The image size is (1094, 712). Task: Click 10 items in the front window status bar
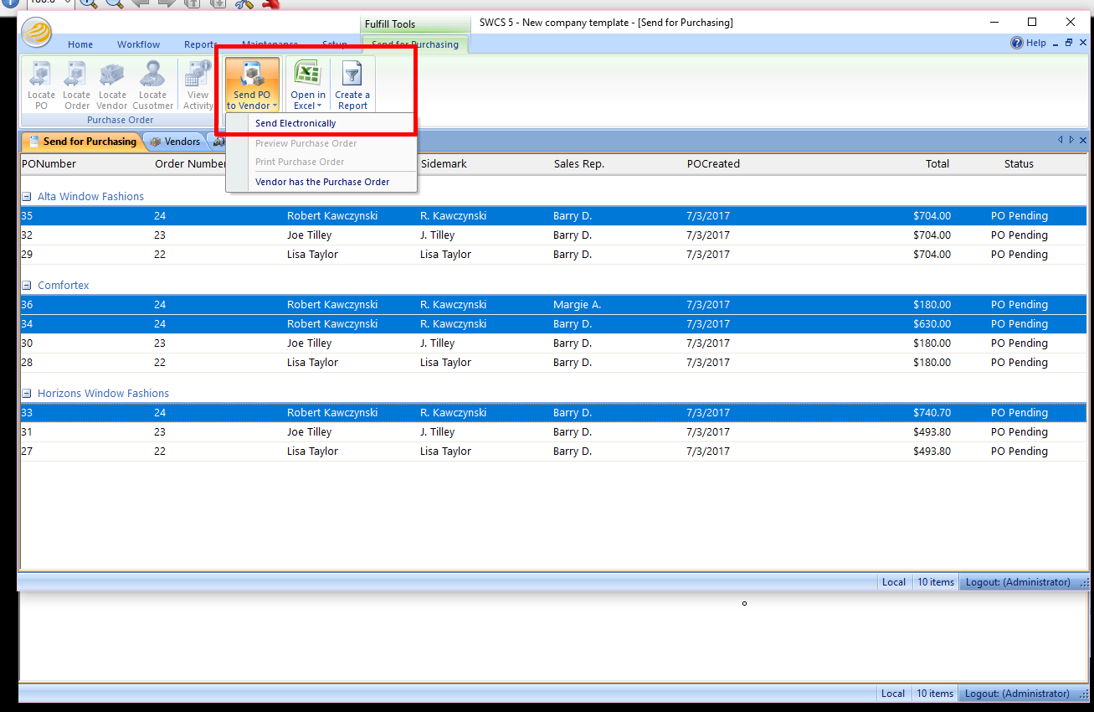tap(936, 582)
